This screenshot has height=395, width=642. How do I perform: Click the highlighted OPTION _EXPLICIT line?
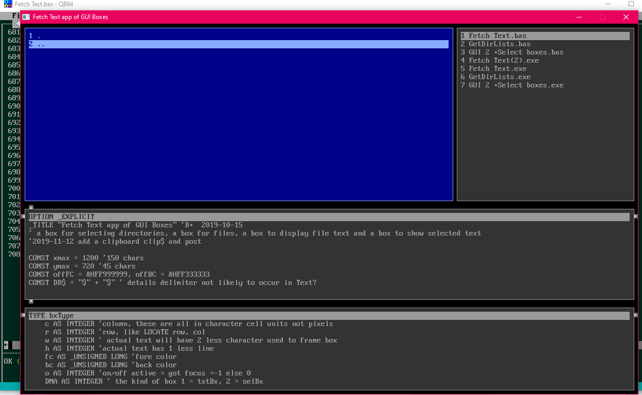(62, 217)
